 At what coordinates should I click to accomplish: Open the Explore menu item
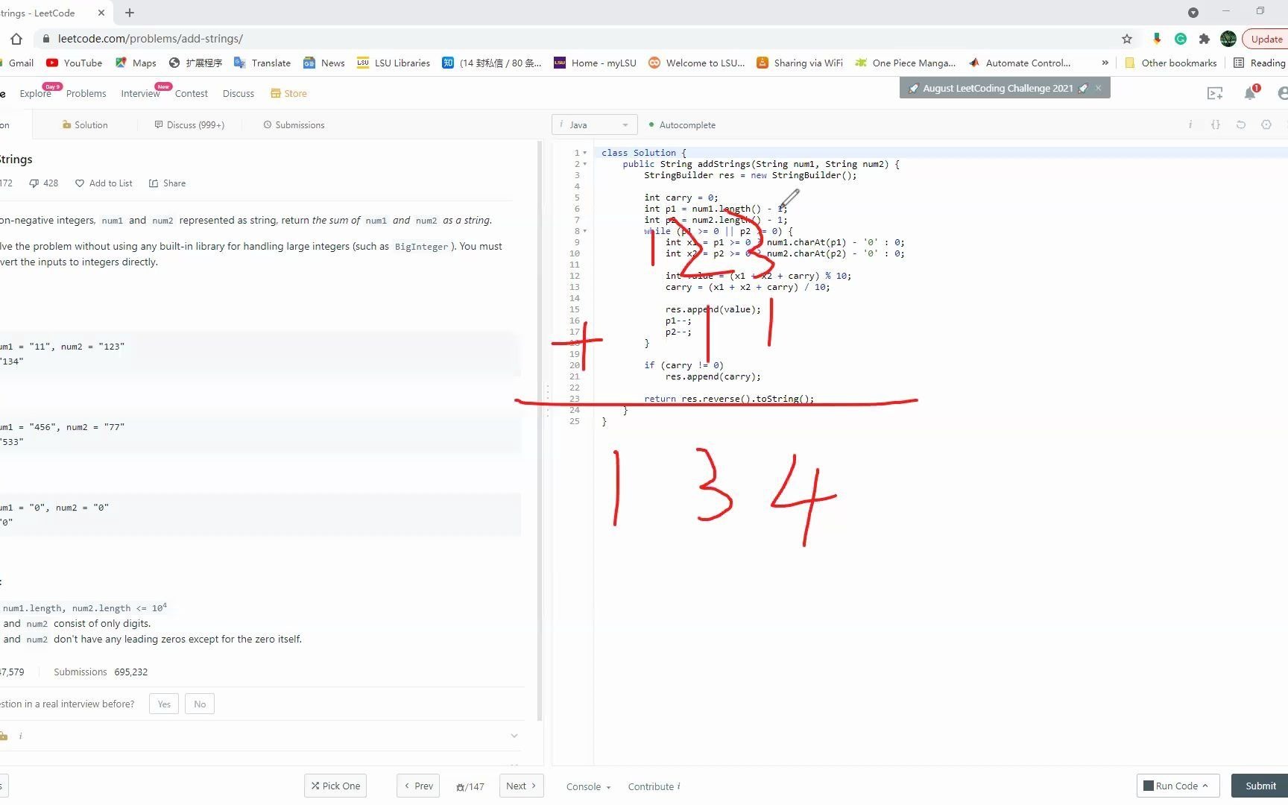(x=35, y=93)
